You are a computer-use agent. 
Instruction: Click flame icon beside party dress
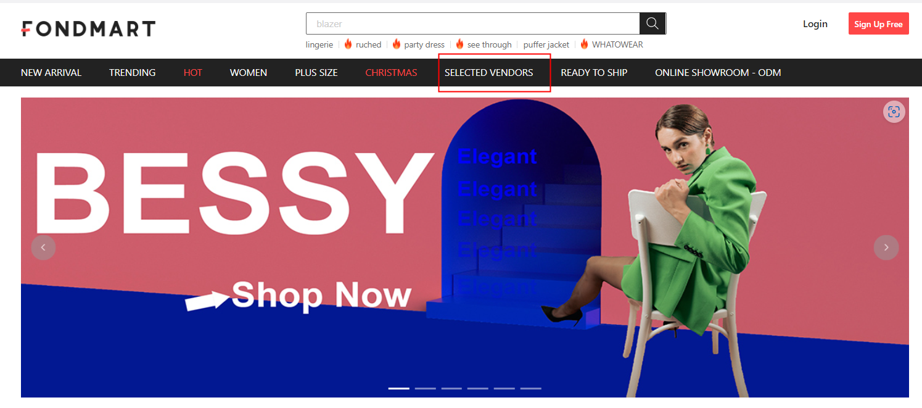397,44
